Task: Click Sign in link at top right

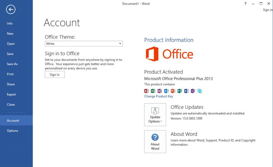Action: tap(268, 10)
